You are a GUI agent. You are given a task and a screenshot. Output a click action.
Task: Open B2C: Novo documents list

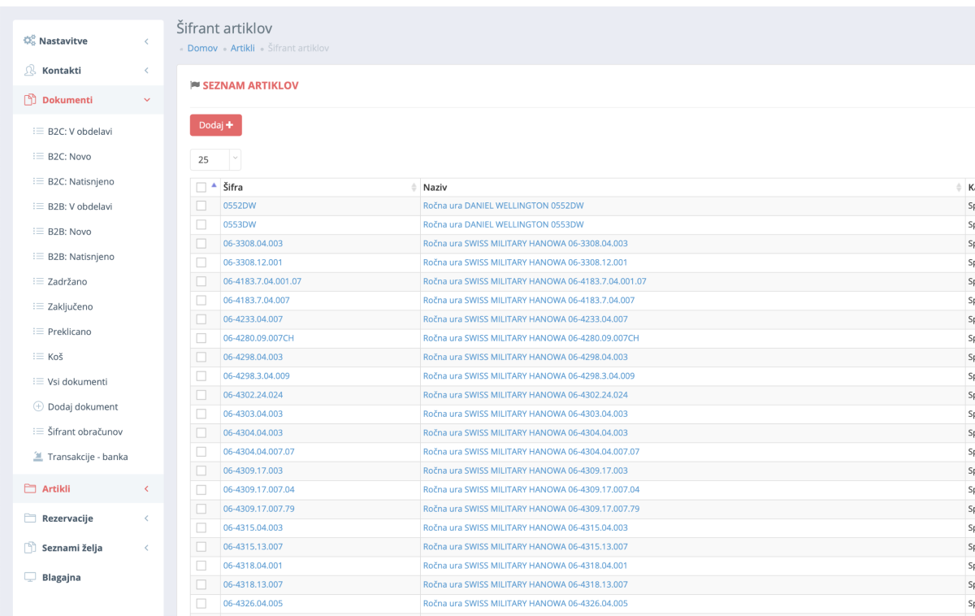tap(69, 156)
